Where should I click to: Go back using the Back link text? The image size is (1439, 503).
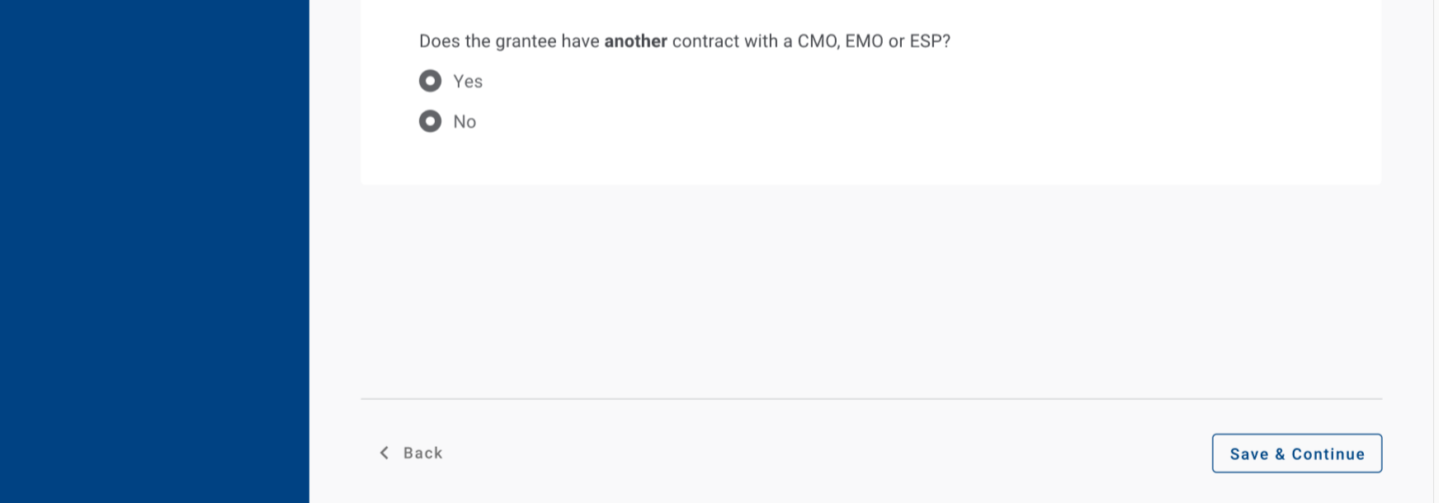pyautogui.click(x=422, y=453)
